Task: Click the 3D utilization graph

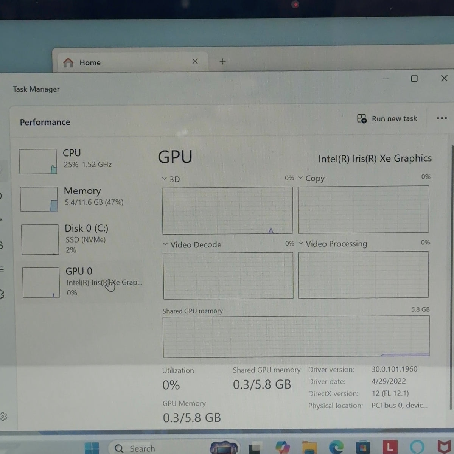Action: pyautogui.click(x=227, y=210)
